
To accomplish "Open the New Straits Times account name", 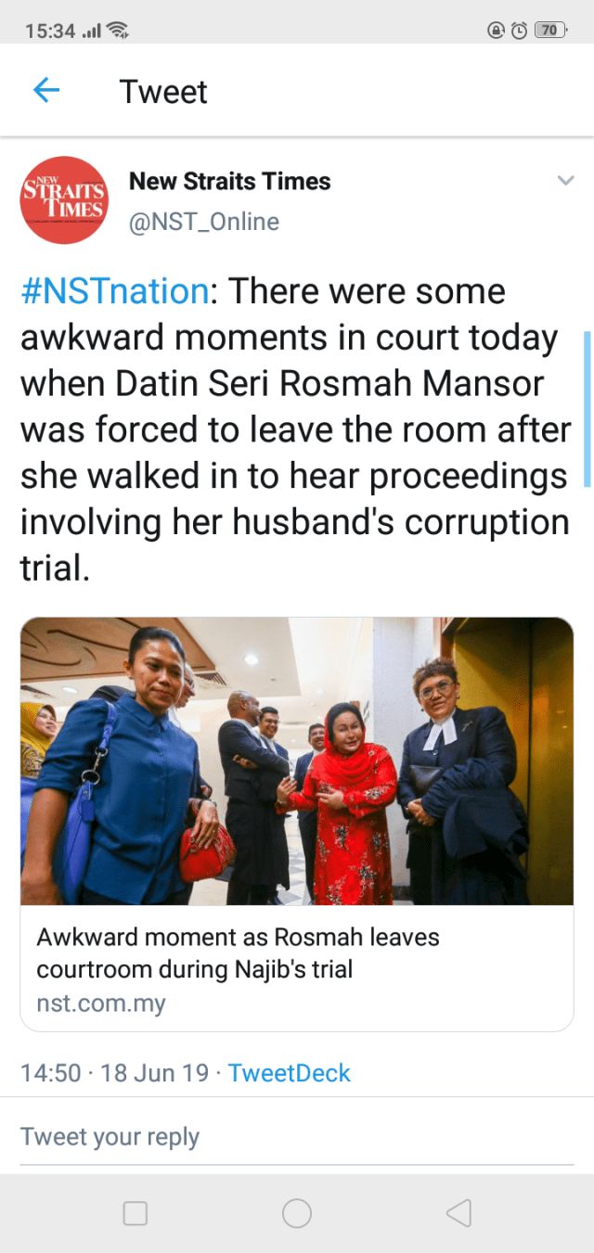I will tap(229, 181).
